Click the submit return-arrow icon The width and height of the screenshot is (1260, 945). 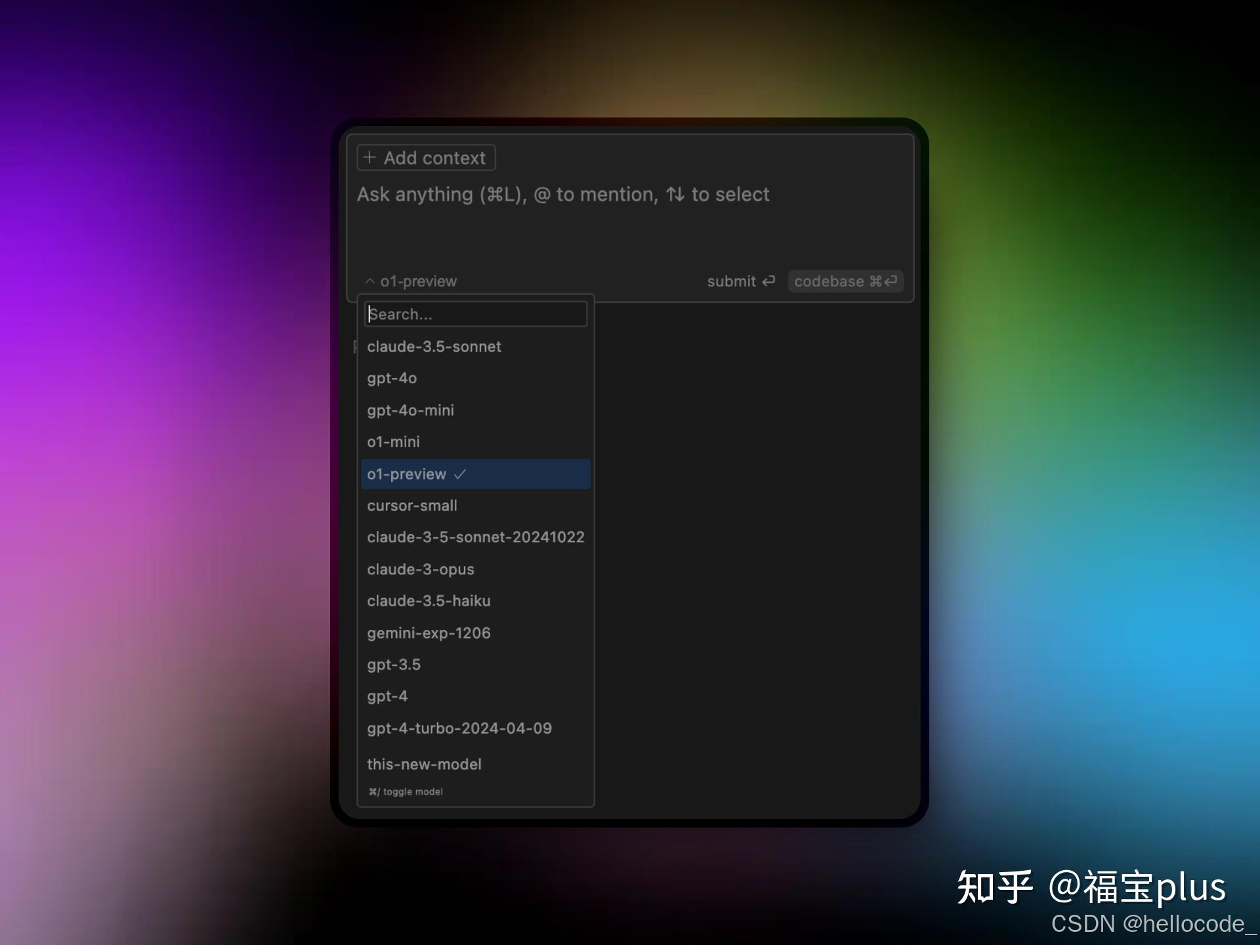(x=768, y=281)
